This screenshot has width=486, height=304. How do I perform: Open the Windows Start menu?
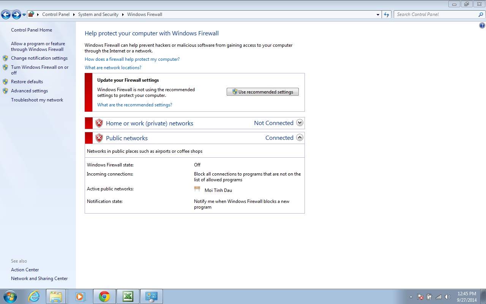pos(10,296)
